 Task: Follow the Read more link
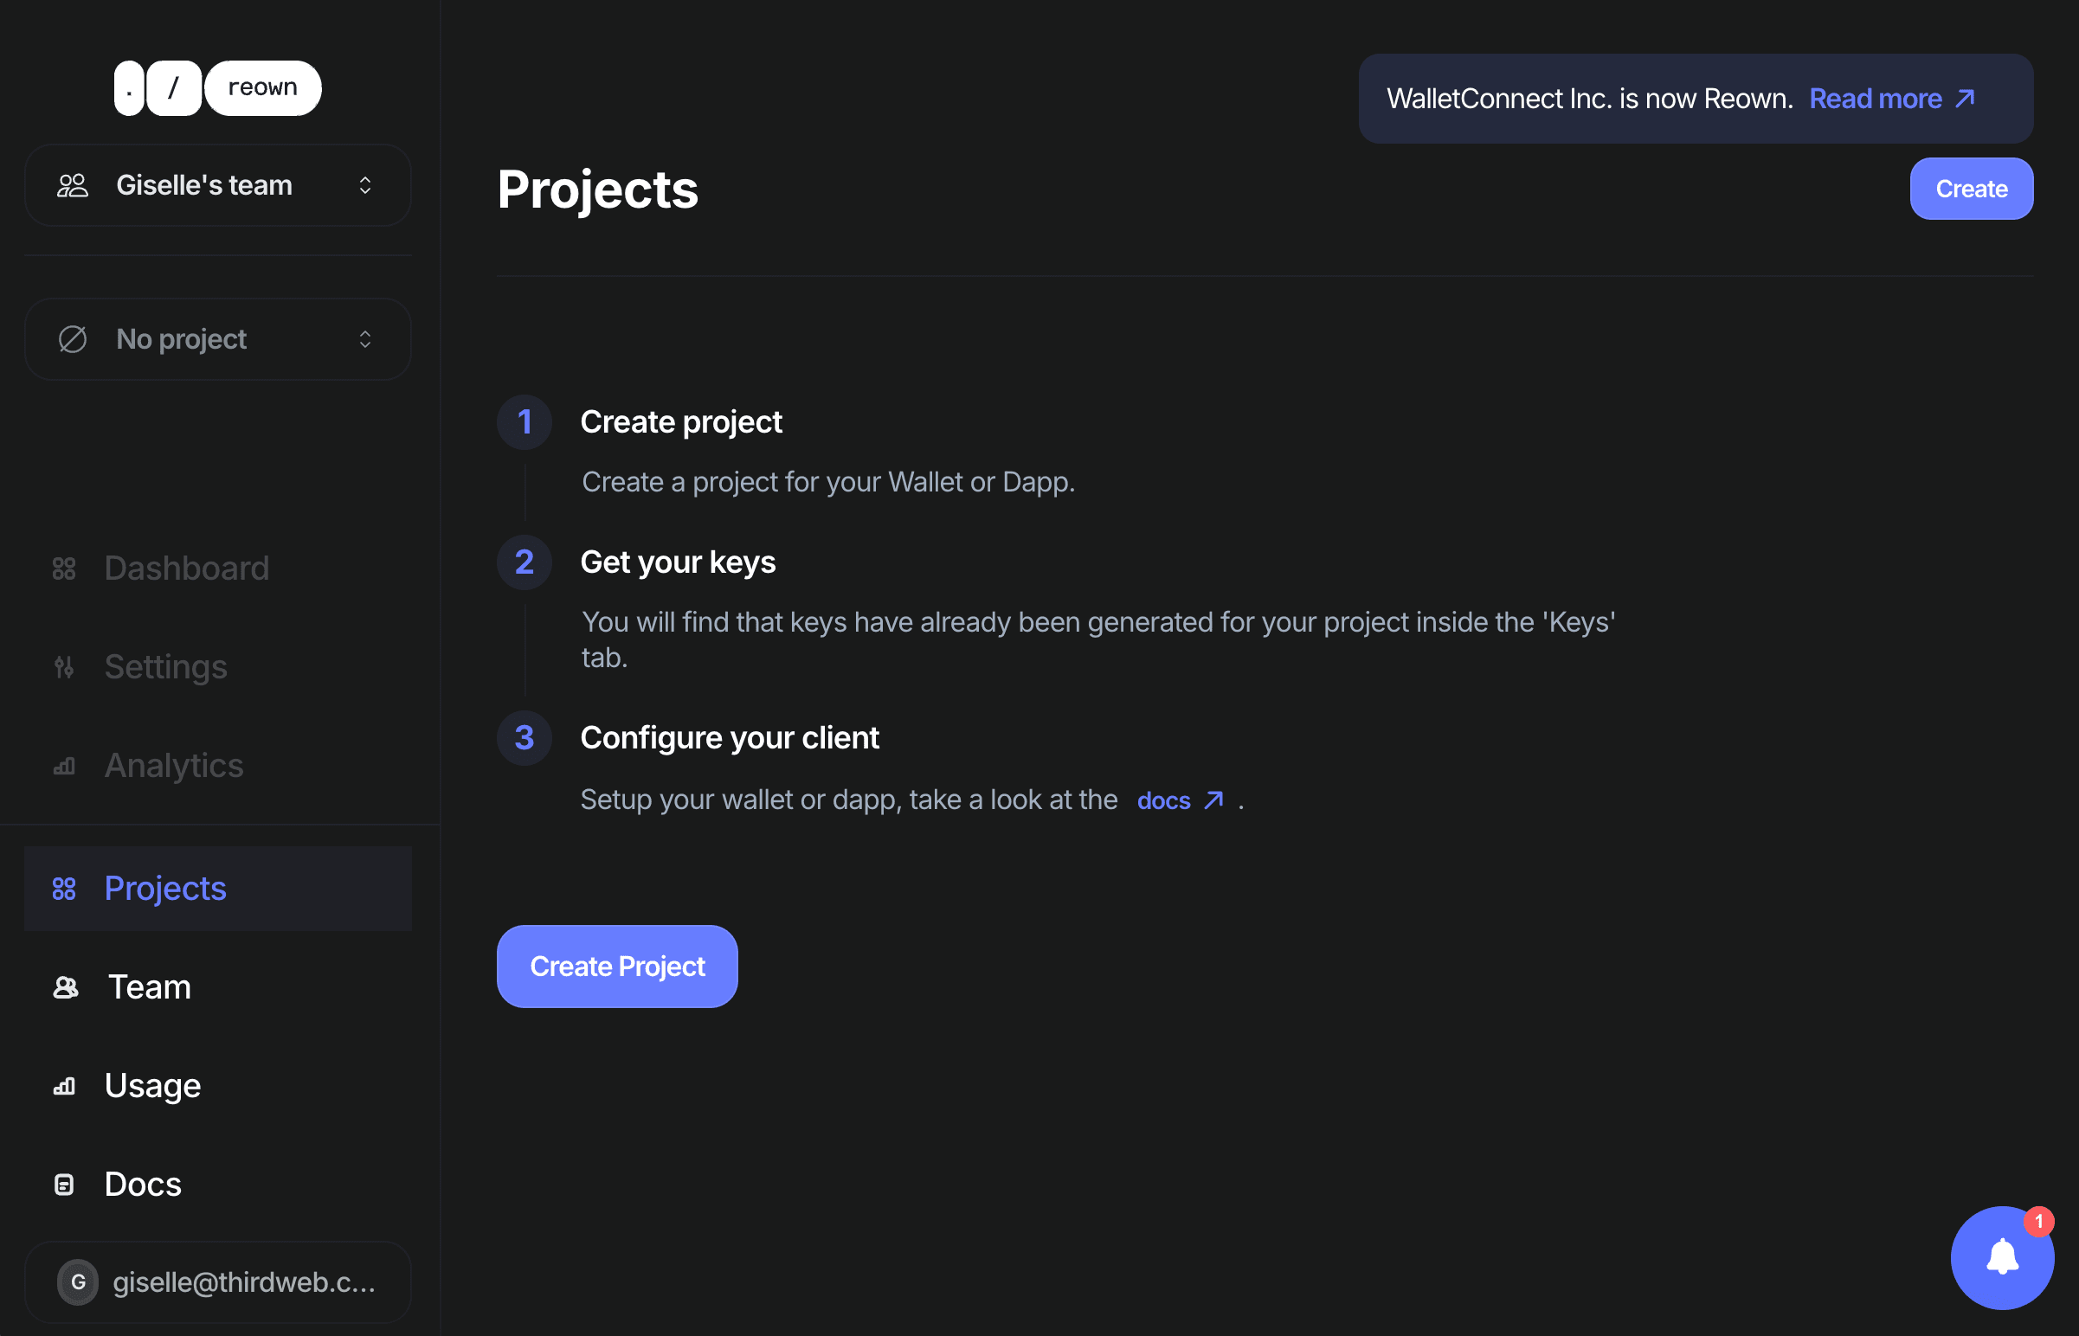pos(1891,99)
